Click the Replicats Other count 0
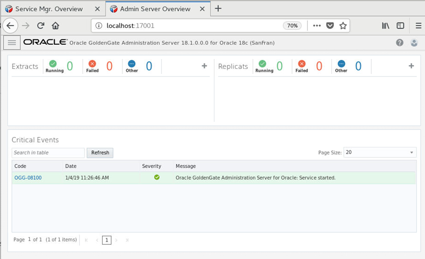 tap(358, 66)
